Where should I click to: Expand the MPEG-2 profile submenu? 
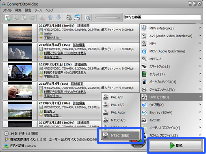pos(171,59)
